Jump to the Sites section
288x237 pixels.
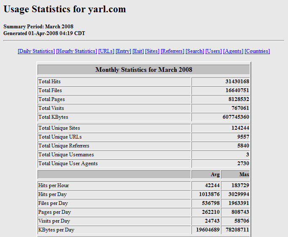point(152,51)
